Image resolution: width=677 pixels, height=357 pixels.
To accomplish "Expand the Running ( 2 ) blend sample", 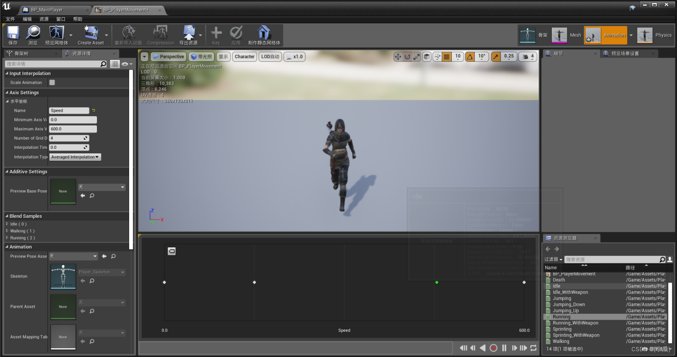I will (x=7, y=238).
